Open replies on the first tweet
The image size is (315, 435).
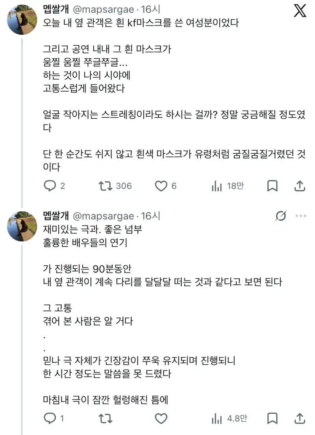54,186
